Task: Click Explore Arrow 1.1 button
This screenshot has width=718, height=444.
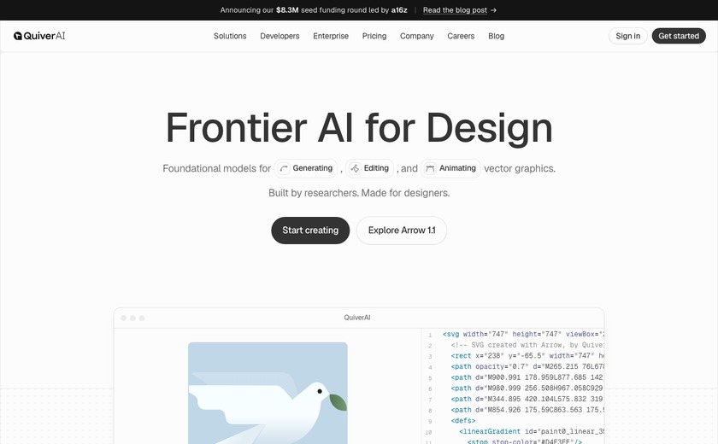Action: click(402, 231)
